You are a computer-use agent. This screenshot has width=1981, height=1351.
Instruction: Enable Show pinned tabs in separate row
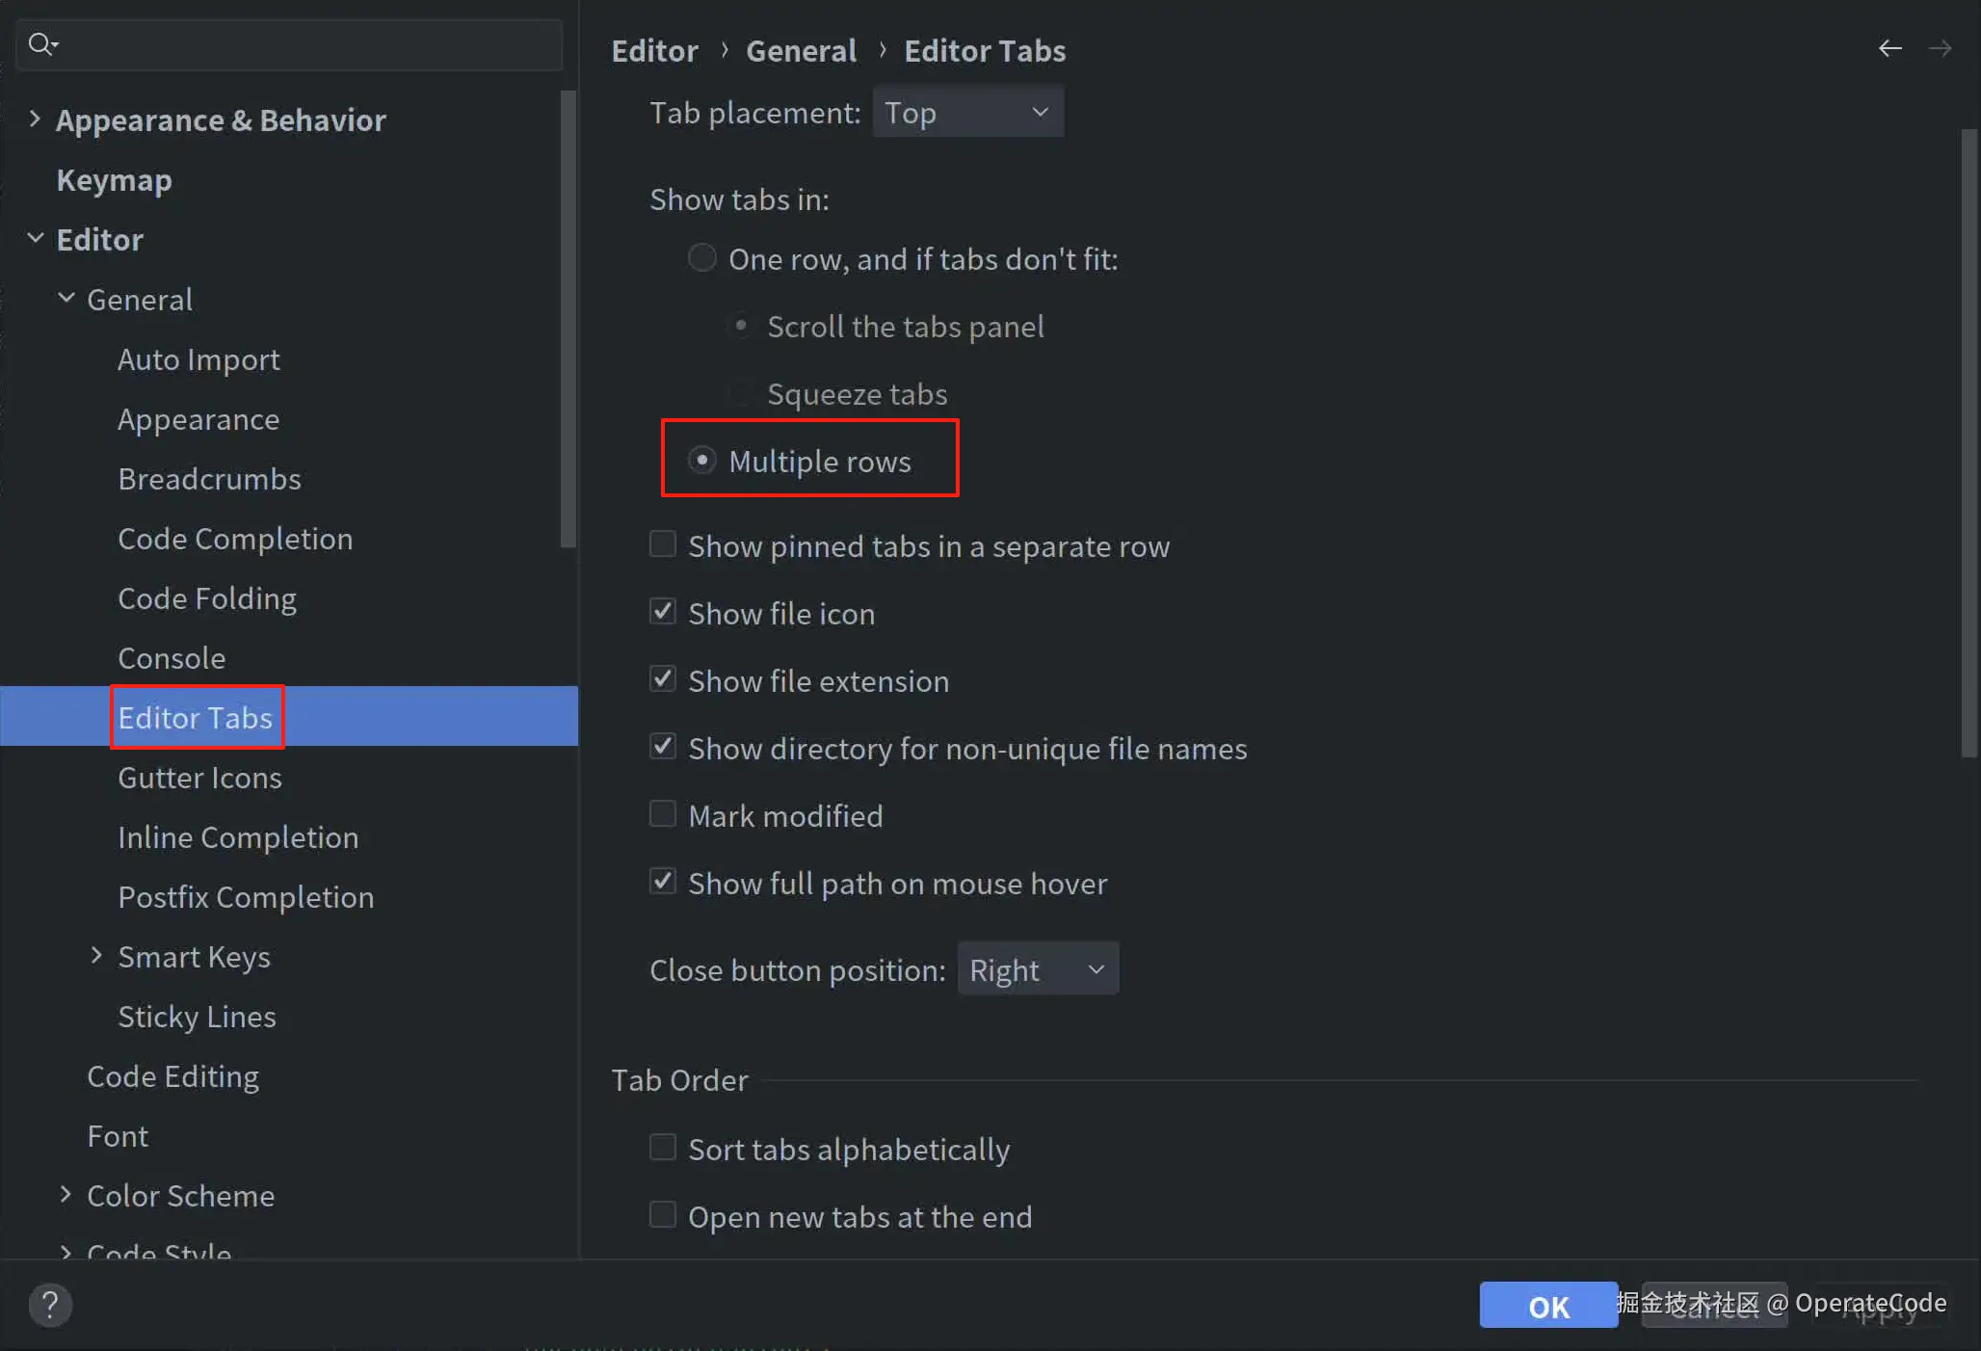point(663,545)
